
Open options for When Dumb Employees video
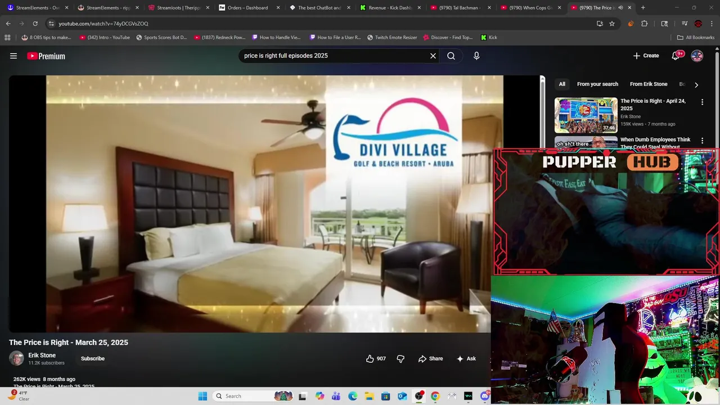click(702, 141)
